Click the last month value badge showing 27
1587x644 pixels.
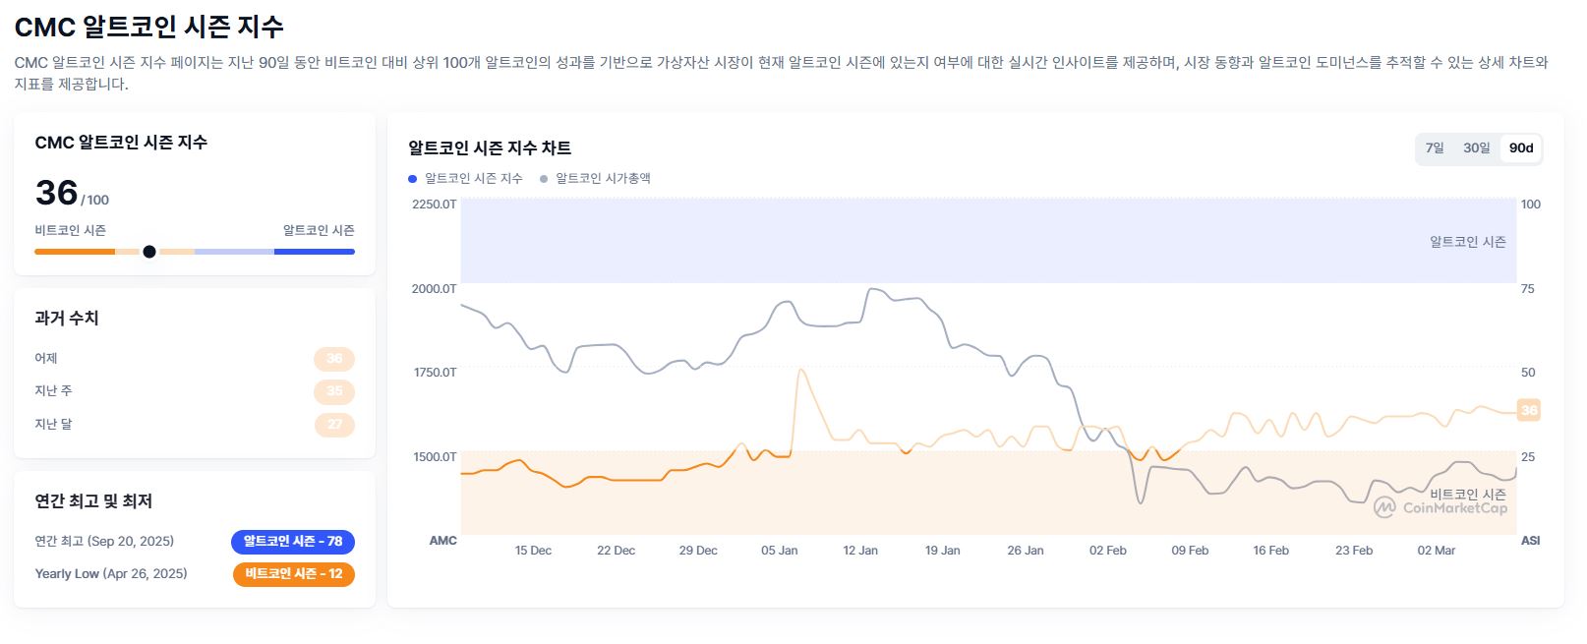tap(334, 424)
